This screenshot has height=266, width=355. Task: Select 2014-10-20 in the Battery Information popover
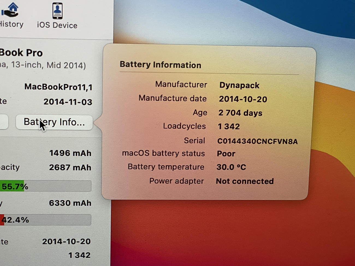click(243, 99)
